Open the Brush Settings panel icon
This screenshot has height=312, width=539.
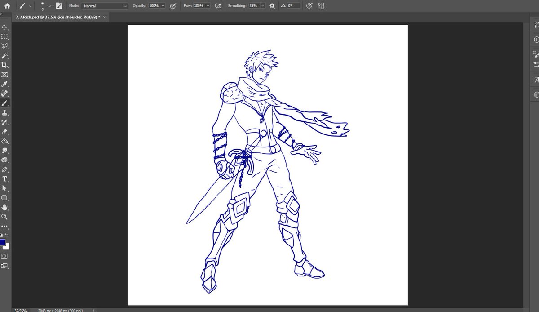59,6
